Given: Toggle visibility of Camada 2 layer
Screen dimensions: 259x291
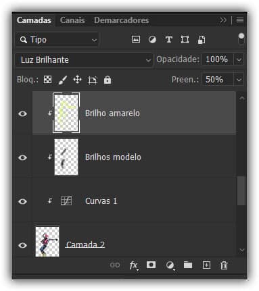Looking at the screenshot, I should (22, 245).
